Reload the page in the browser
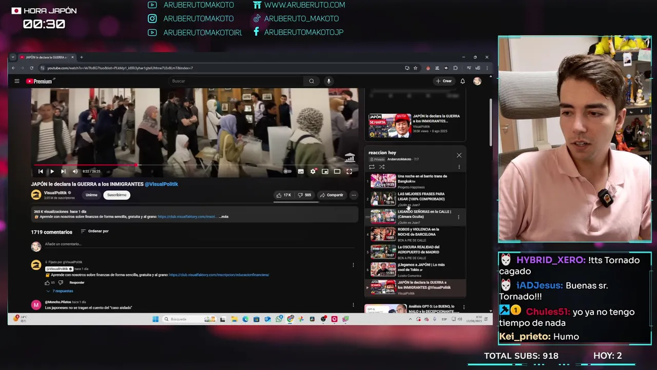This screenshot has width=657, height=370. point(31,68)
